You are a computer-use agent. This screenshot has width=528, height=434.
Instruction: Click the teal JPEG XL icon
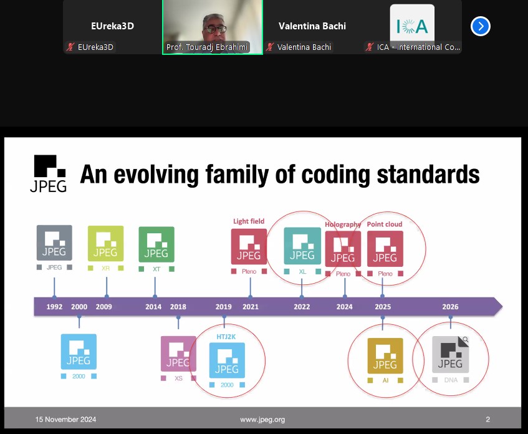302,246
